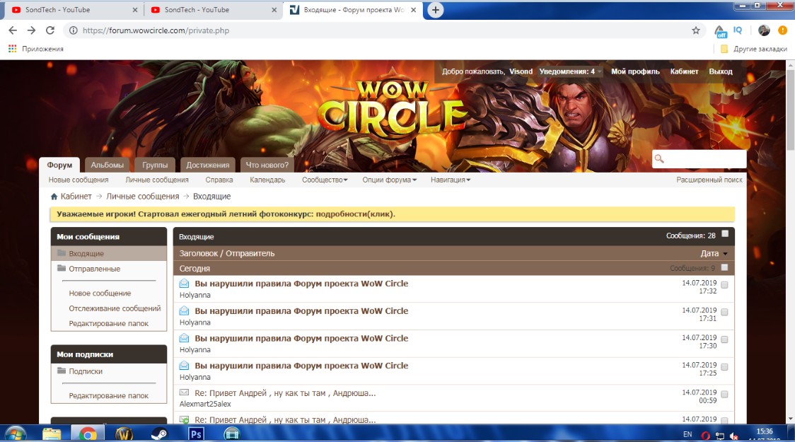Screen dimensions: 795x442
Task: Open the Photoshop icon in the taskbar
Action: pyautogui.click(x=196, y=434)
